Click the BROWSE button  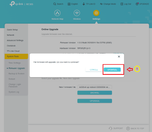(x=94, y=93)
